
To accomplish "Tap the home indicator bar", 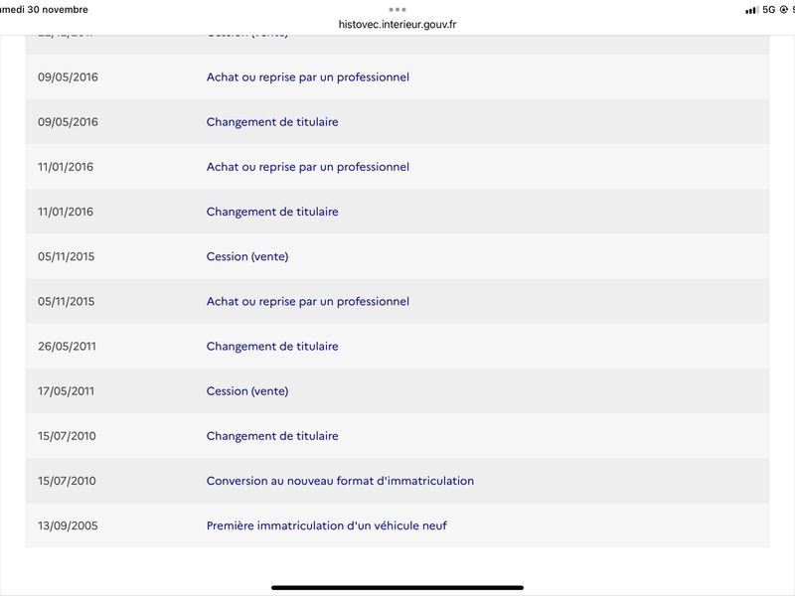I will click(397, 587).
